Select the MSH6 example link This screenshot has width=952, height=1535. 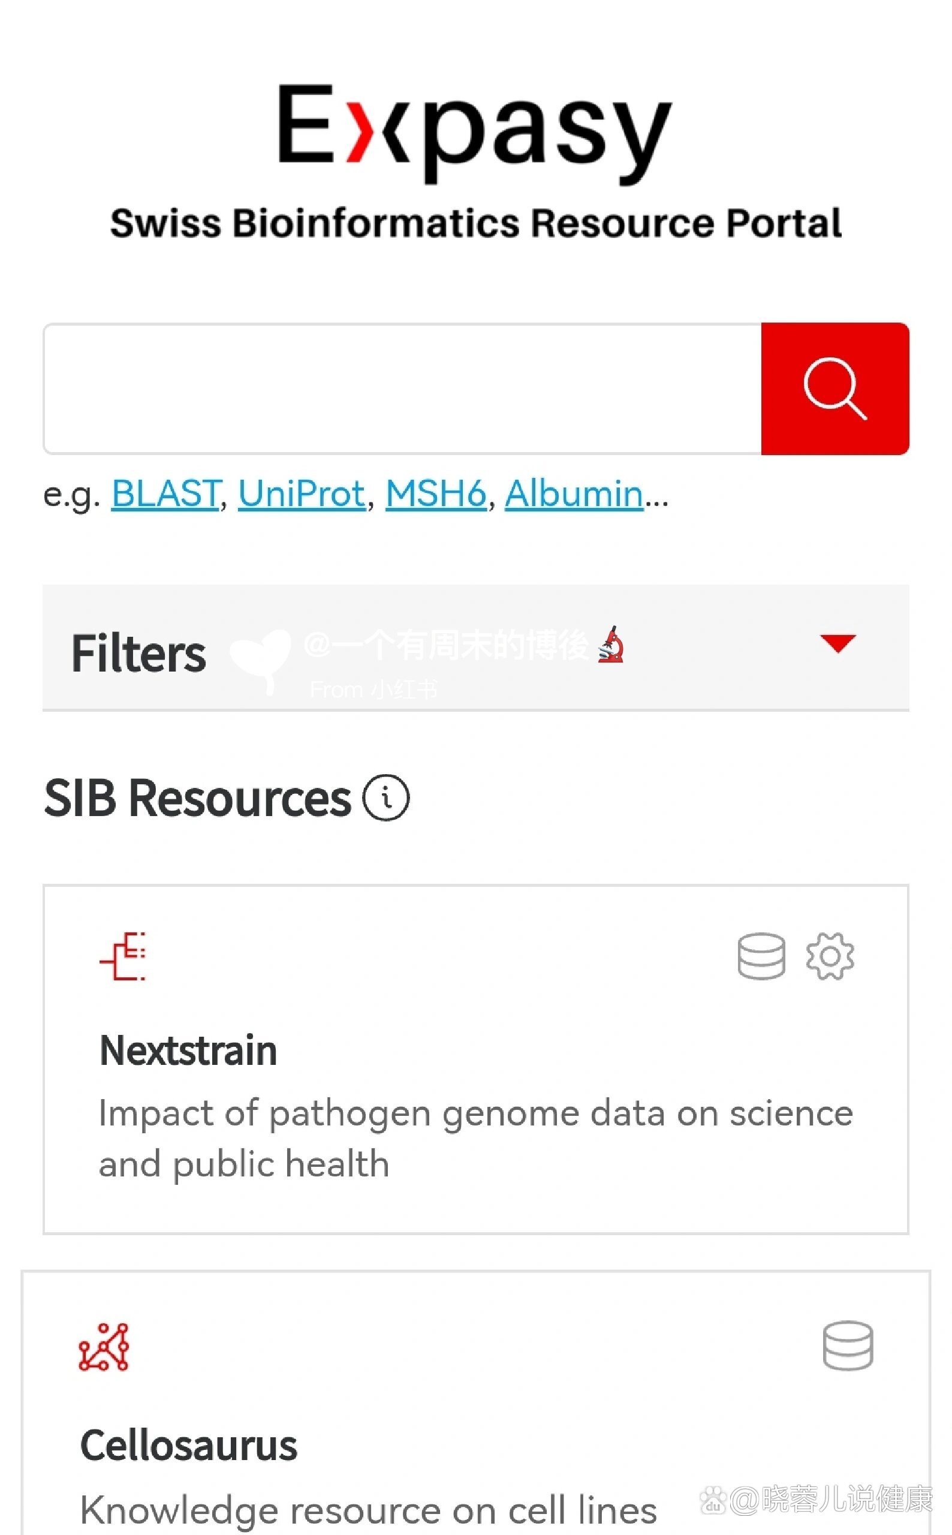click(436, 493)
